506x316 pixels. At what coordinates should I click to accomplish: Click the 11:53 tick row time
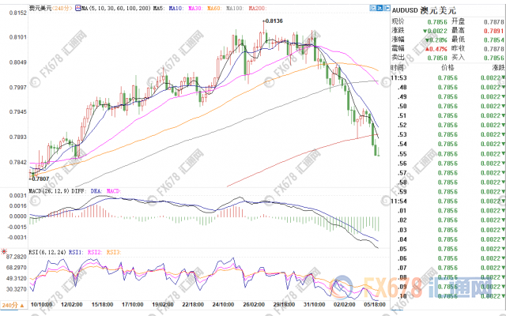pyautogui.click(x=399, y=77)
